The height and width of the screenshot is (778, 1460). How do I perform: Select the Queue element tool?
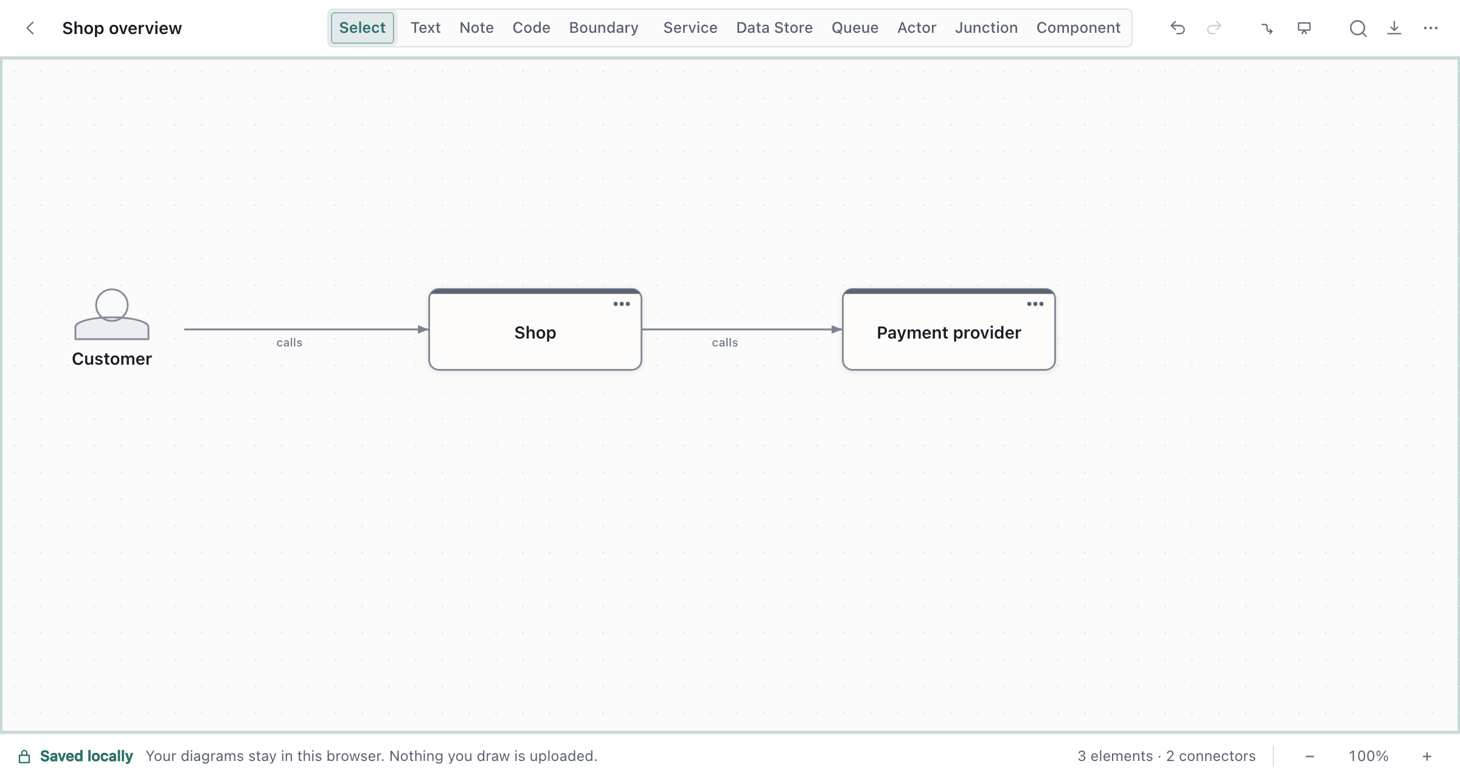pyautogui.click(x=855, y=28)
